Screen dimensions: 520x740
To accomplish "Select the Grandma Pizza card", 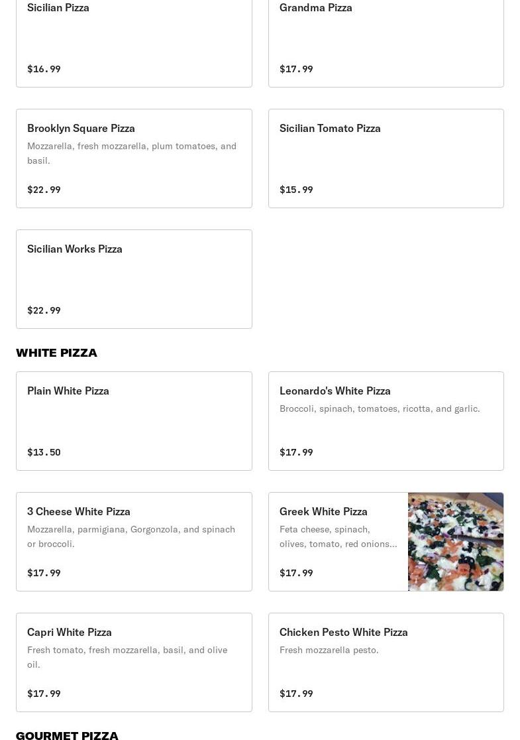I will [386, 40].
